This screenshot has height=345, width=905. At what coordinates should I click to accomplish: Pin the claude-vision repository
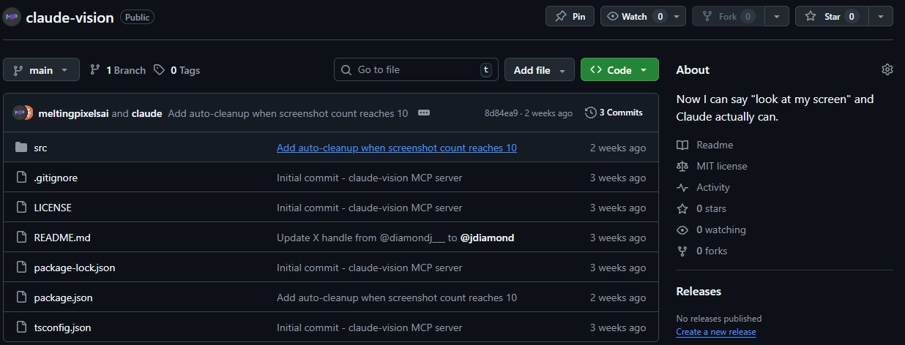(x=570, y=16)
